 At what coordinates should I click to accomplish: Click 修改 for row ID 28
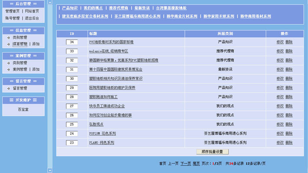280,97
